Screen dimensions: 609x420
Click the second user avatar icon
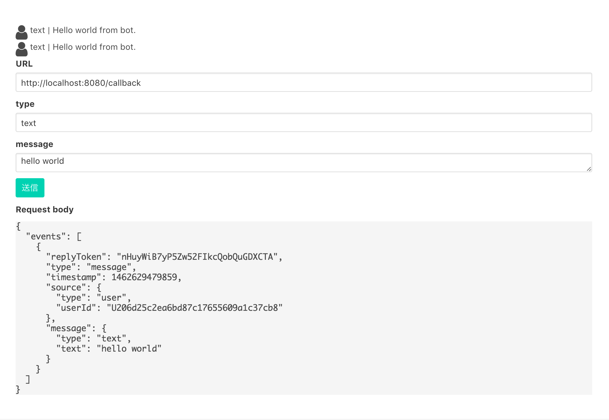point(21,49)
